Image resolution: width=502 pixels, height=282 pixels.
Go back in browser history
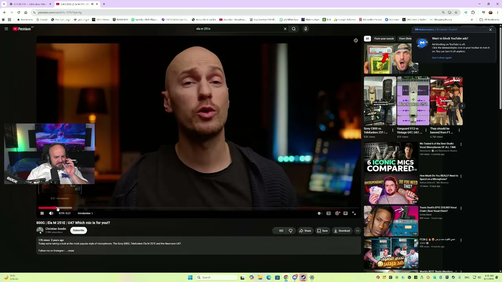tap(5, 13)
